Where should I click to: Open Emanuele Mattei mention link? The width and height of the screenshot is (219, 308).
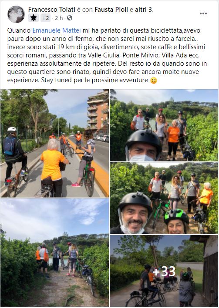coord(57,30)
